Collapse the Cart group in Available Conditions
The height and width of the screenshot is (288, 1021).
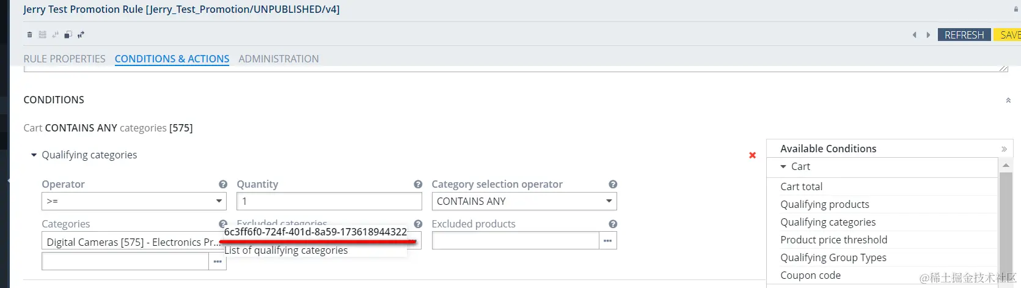point(783,166)
